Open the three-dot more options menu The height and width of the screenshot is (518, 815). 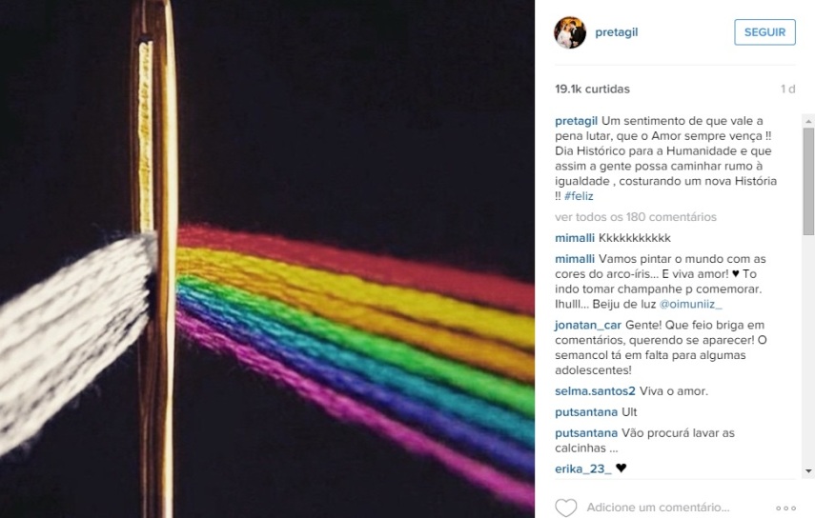point(785,508)
